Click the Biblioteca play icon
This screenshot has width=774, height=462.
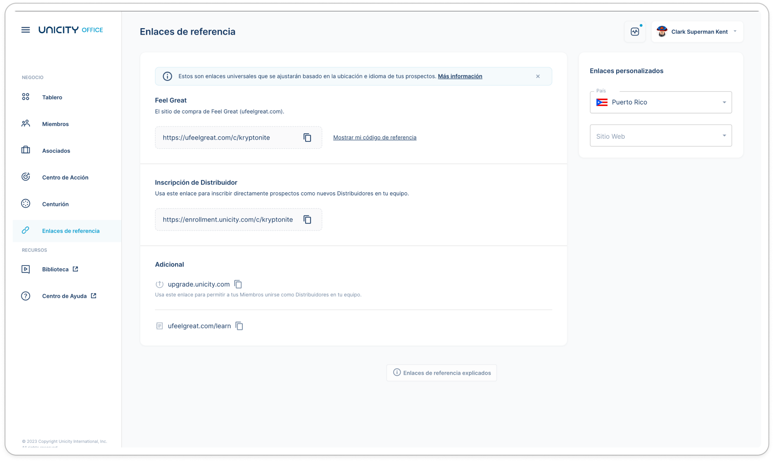(x=25, y=269)
